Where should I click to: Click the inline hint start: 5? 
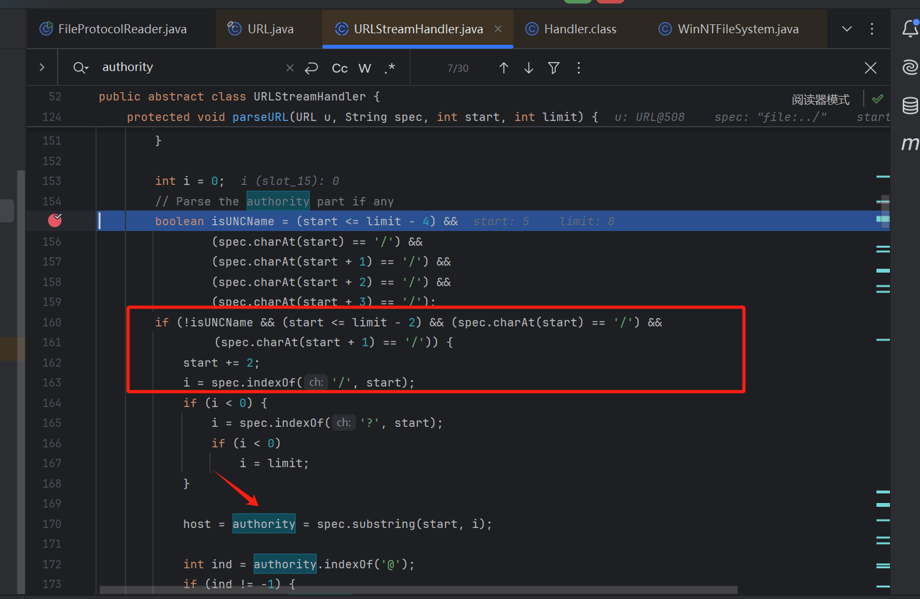point(501,221)
